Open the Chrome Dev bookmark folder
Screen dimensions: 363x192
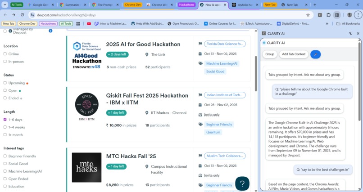27,23
